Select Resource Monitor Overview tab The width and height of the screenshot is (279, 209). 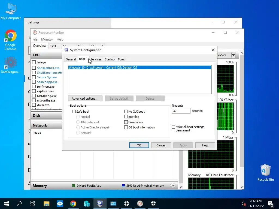pos(40,46)
